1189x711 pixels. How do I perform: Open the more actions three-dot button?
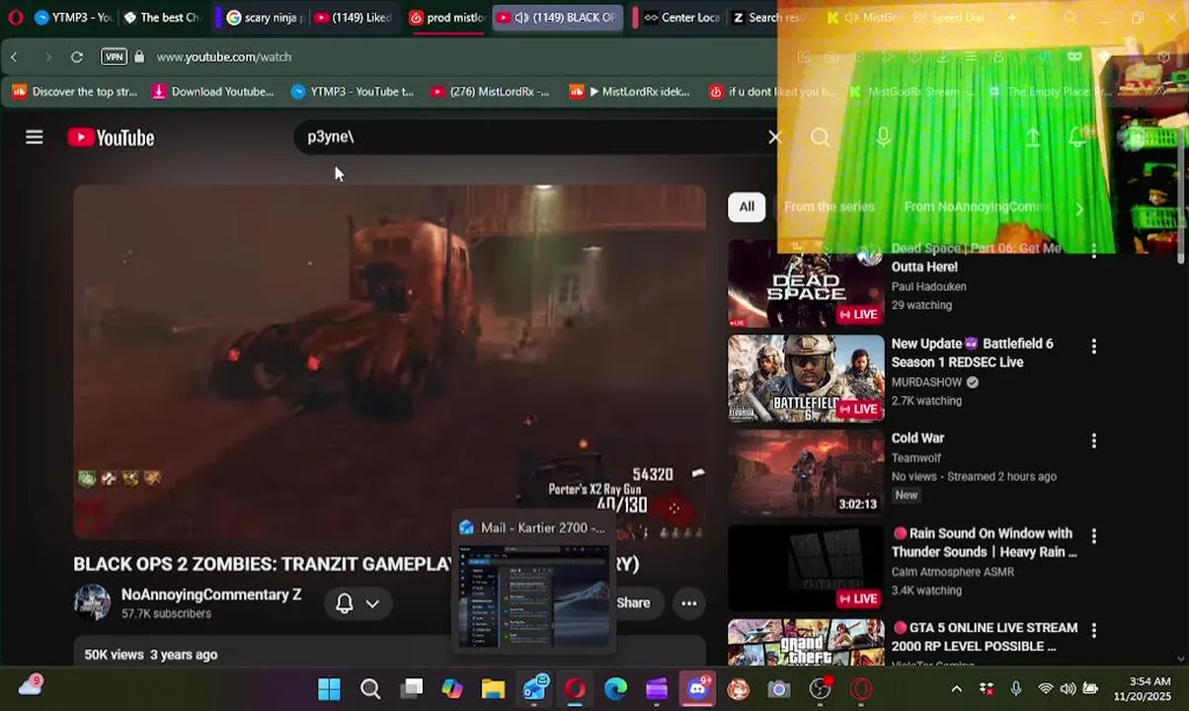click(x=689, y=603)
